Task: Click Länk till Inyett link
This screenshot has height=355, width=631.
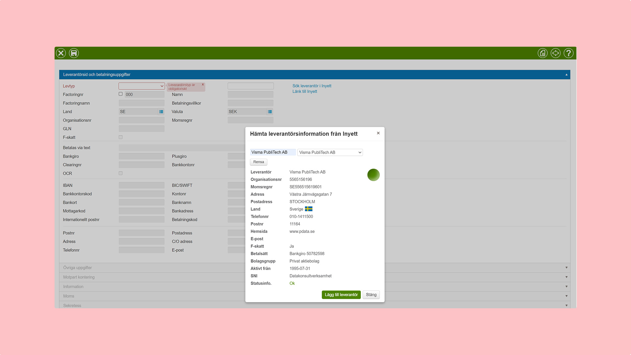Action: (305, 91)
